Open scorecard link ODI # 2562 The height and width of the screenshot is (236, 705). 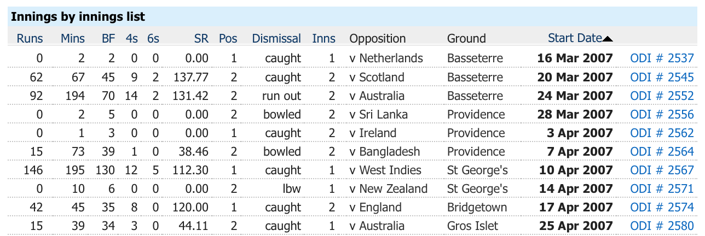662,133
